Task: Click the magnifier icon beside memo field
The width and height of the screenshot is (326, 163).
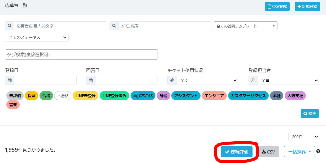Action: point(114,26)
